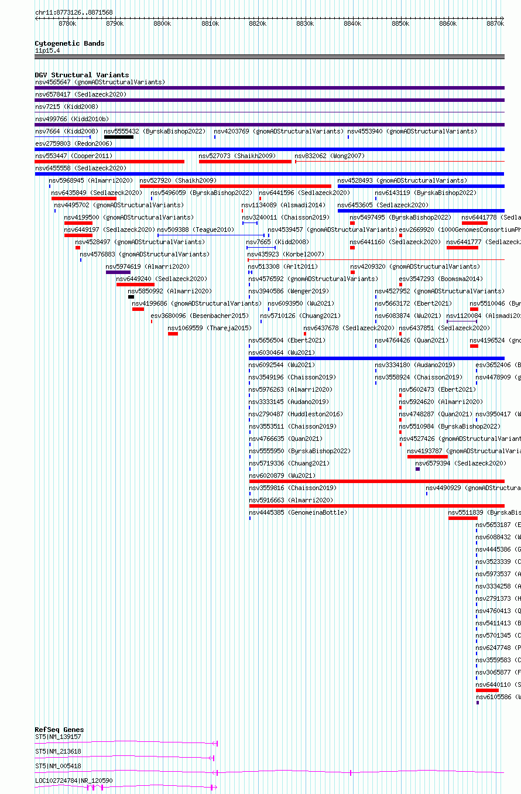The width and height of the screenshot is (521, 794).
Task: Click nsv5497495 ByrskaBishop2022 label
Action: click(x=401, y=217)
